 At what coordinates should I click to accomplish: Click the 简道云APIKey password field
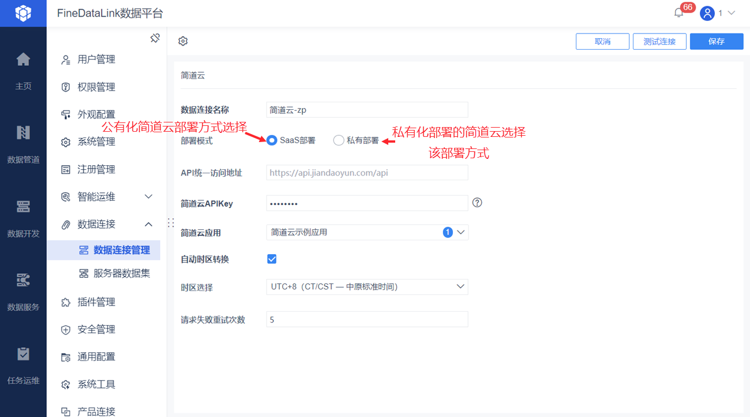[x=367, y=203]
